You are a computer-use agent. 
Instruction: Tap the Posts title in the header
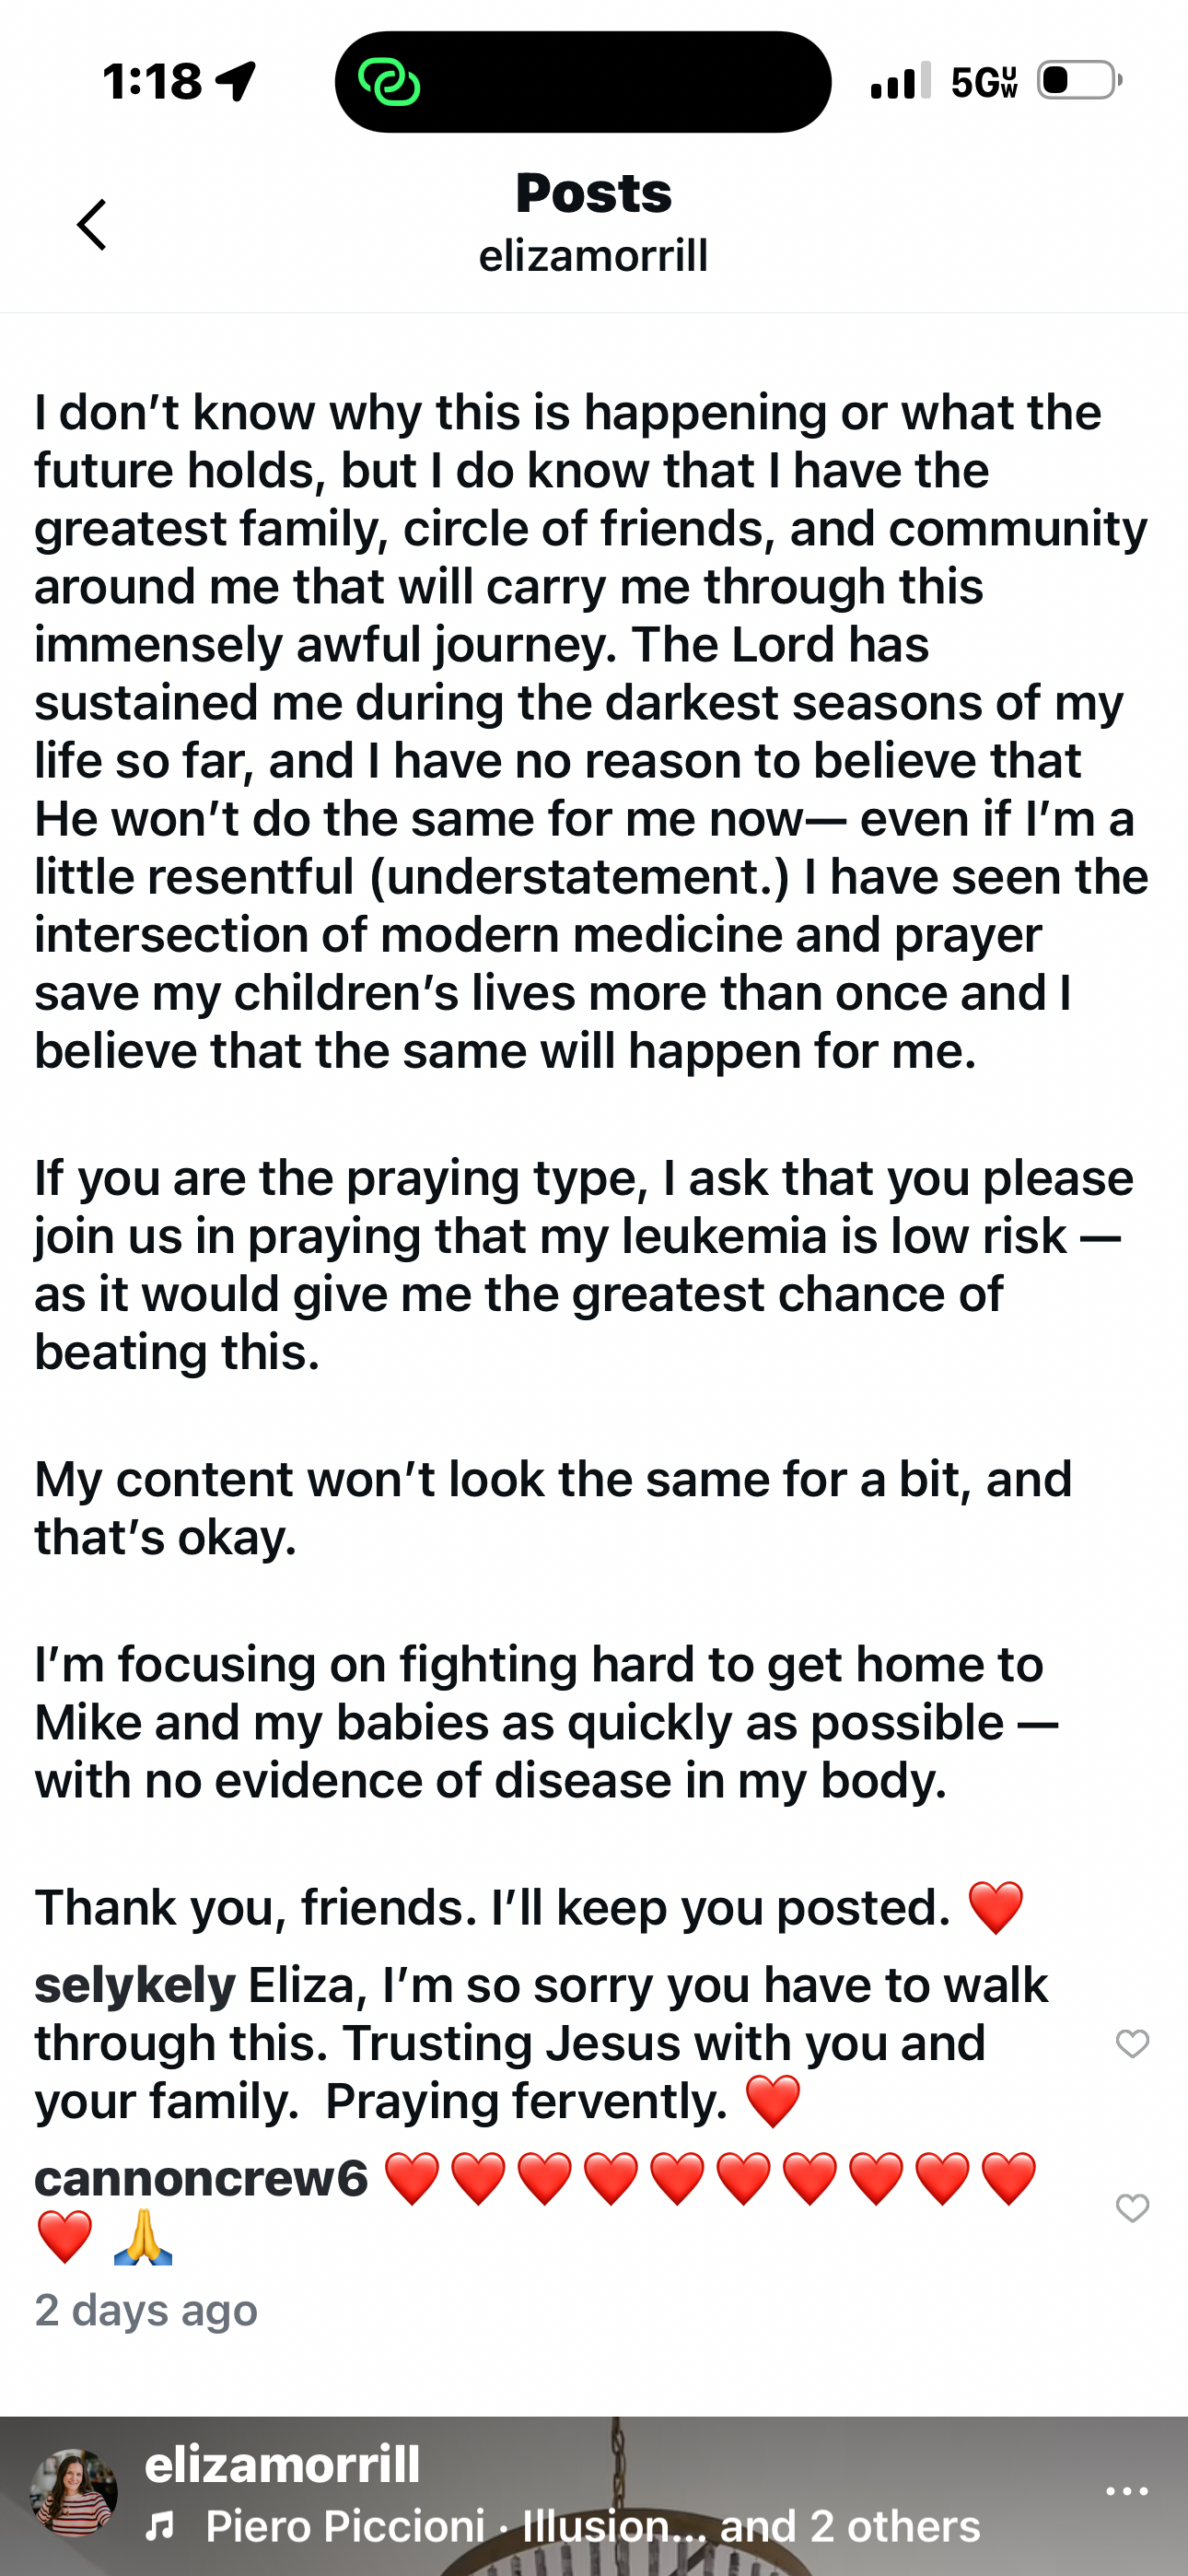point(593,192)
